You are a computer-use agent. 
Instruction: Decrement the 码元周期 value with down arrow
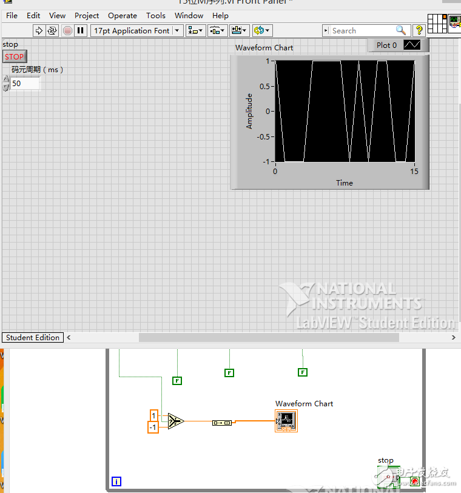tap(6, 87)
